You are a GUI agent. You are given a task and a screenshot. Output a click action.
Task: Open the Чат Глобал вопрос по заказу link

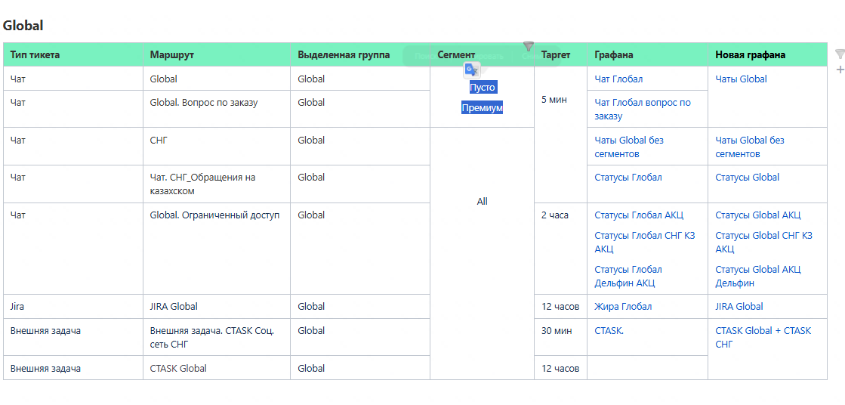643,109
